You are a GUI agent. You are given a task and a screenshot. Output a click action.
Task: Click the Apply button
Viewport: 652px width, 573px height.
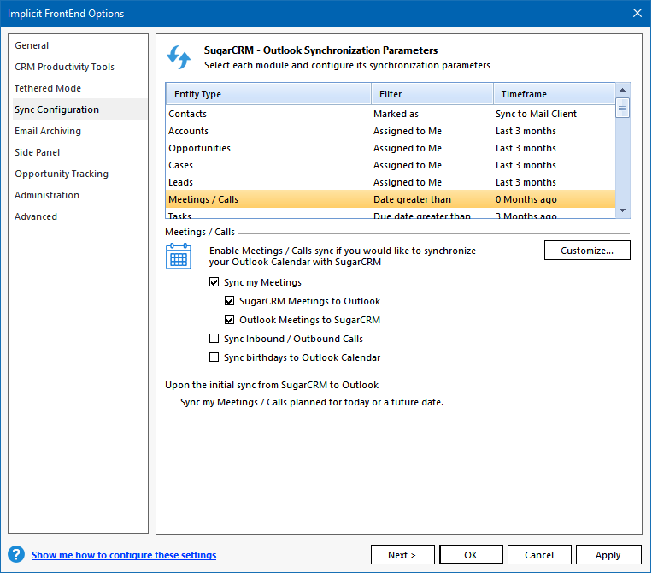tap(608, 555)
